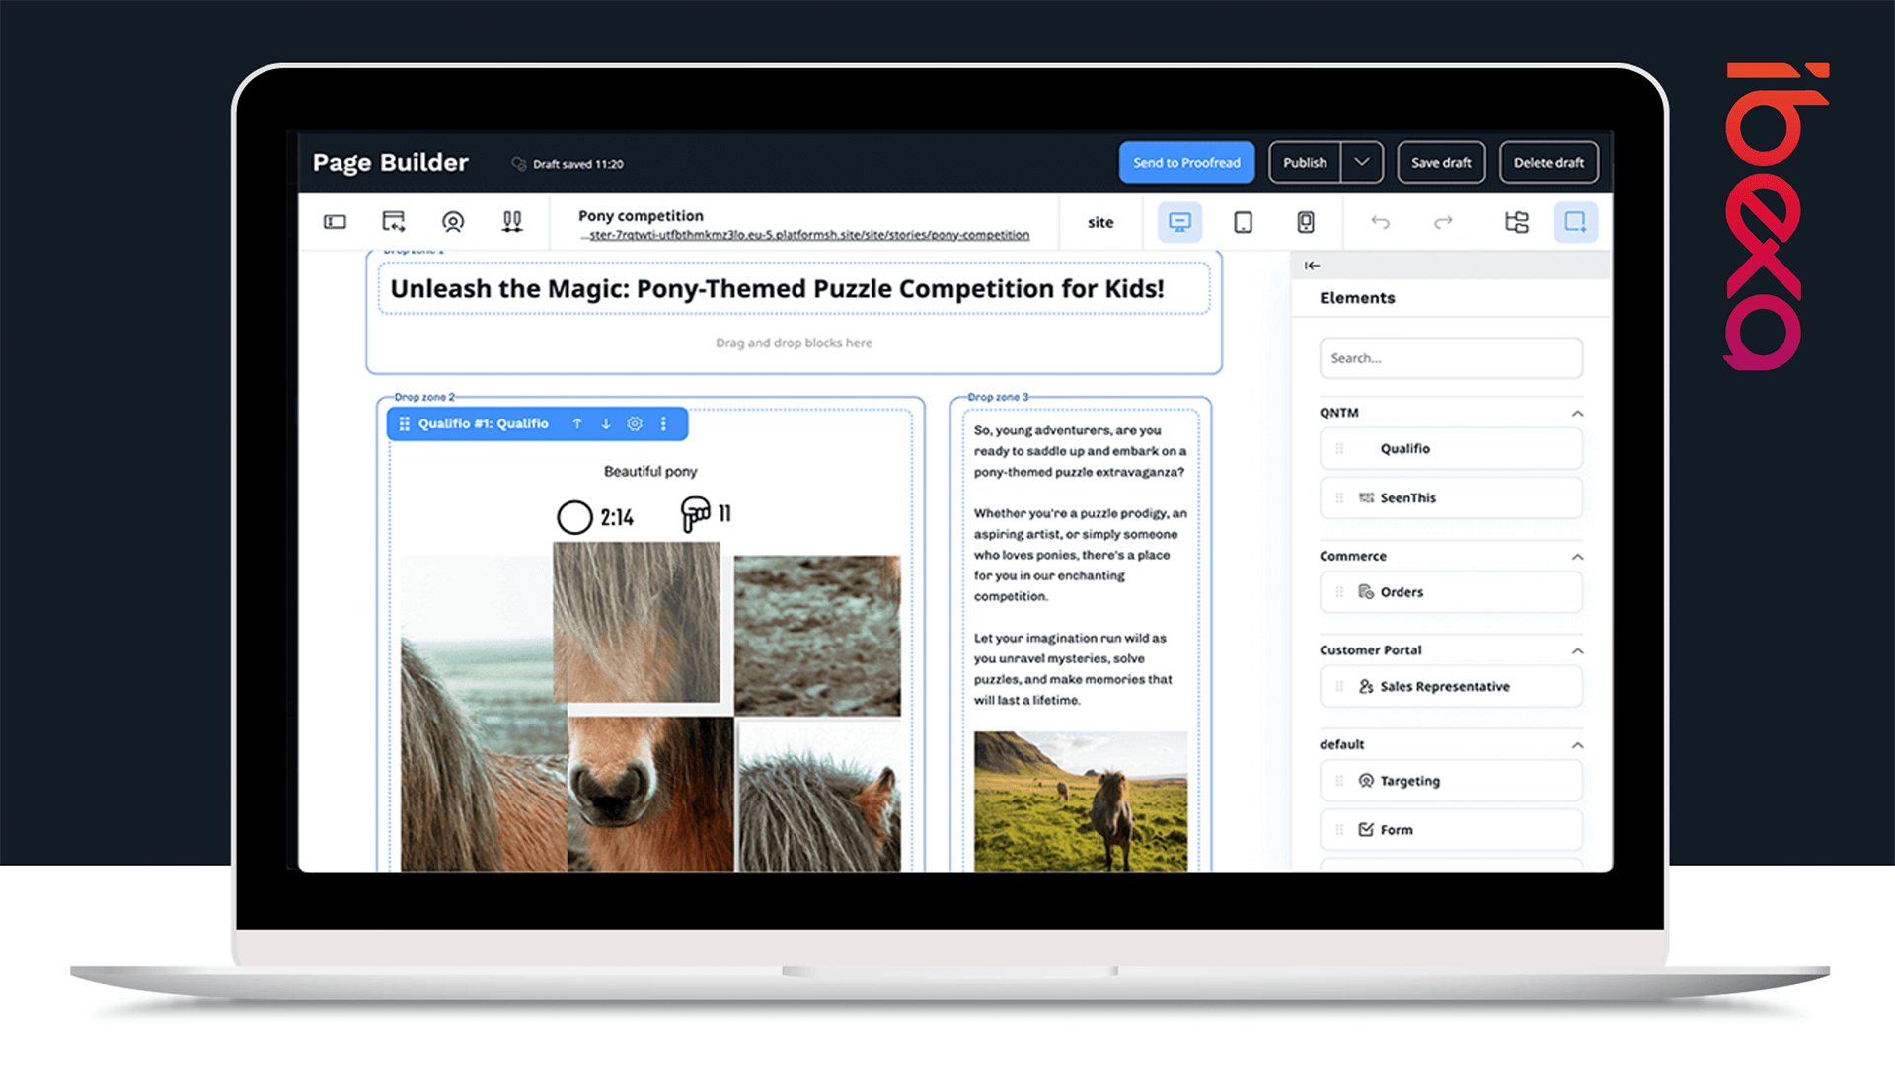The width and height of the screenshot is (1895, 1067).
Task: Select the Form element block
Action: pyautogui.click(x=1451, y=830)
